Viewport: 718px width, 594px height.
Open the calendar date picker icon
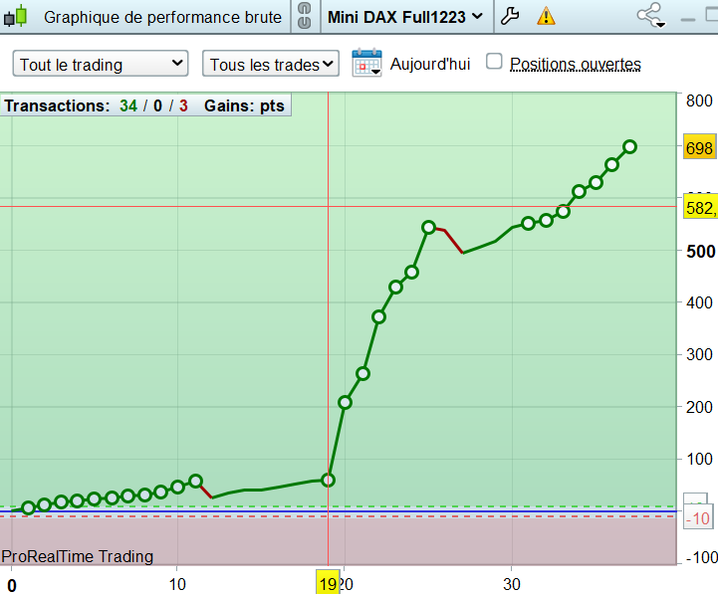366,63
